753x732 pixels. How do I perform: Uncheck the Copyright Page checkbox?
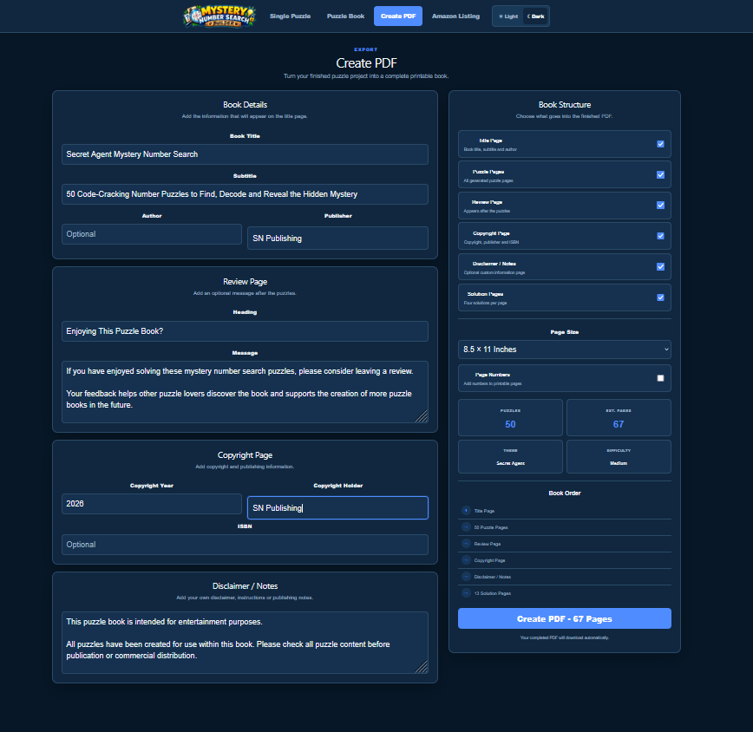tap(660, 236)
